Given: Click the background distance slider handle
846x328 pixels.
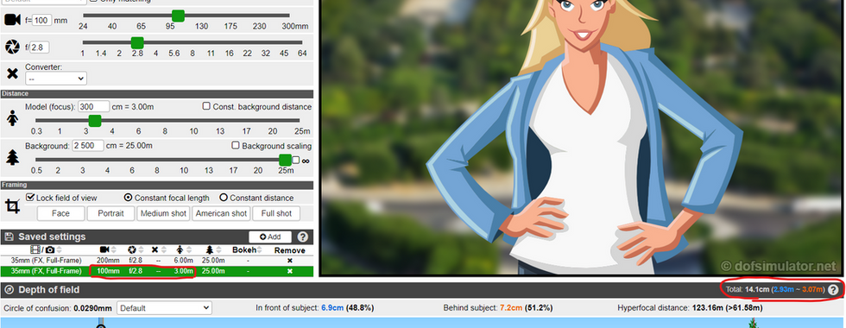Looking at the screenshot, I should [286, 160].
